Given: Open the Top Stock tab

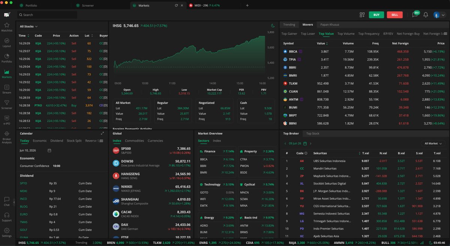Looking at the screenshot, I should pos(313,133).
